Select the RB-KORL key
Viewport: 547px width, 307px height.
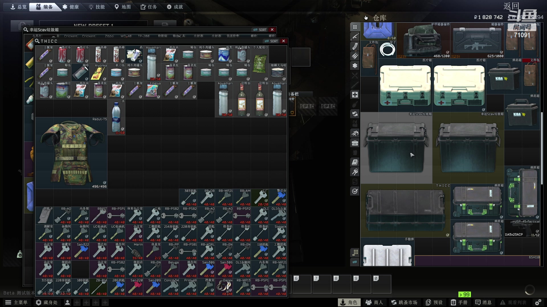(x=206, y=252)
